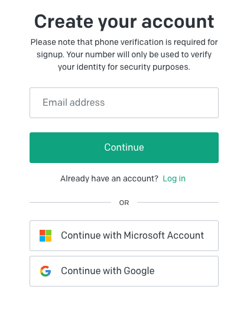Click the Microsoft four-square logo icon

point(46,236)
